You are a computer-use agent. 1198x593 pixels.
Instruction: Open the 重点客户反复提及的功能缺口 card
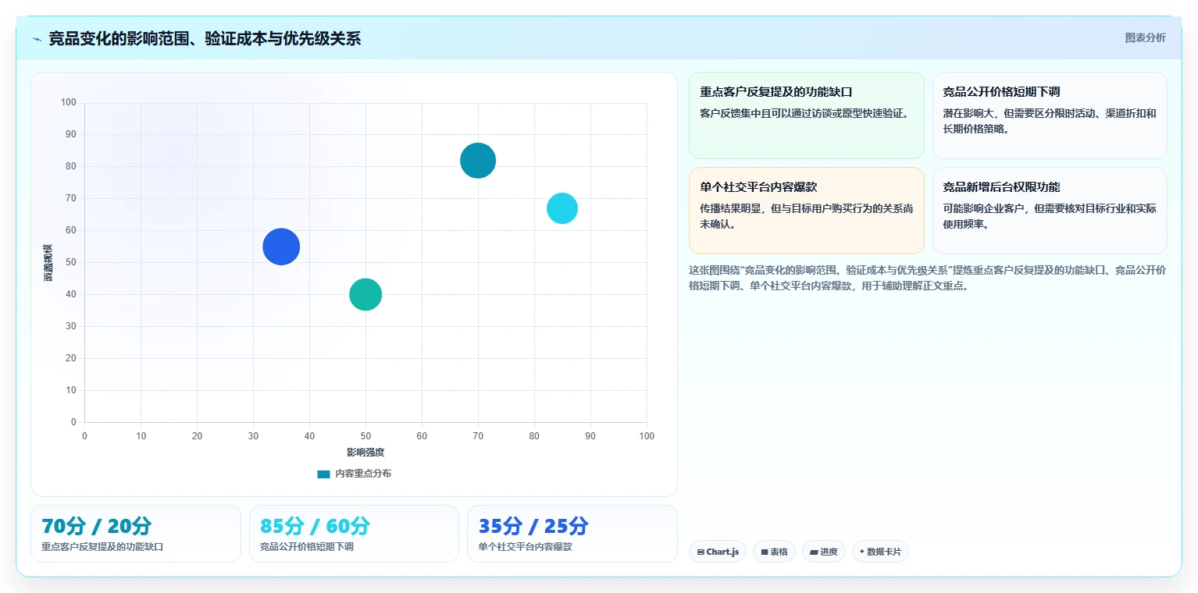pos(807,115)
